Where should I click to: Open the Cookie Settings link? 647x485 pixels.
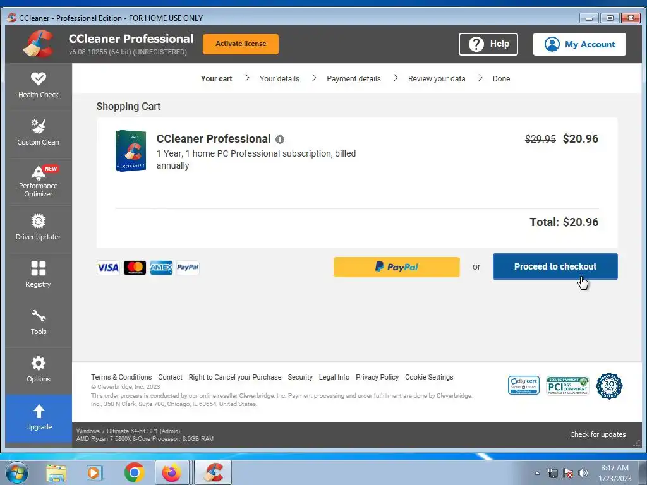pyautogui.click(x=429, y=377)
